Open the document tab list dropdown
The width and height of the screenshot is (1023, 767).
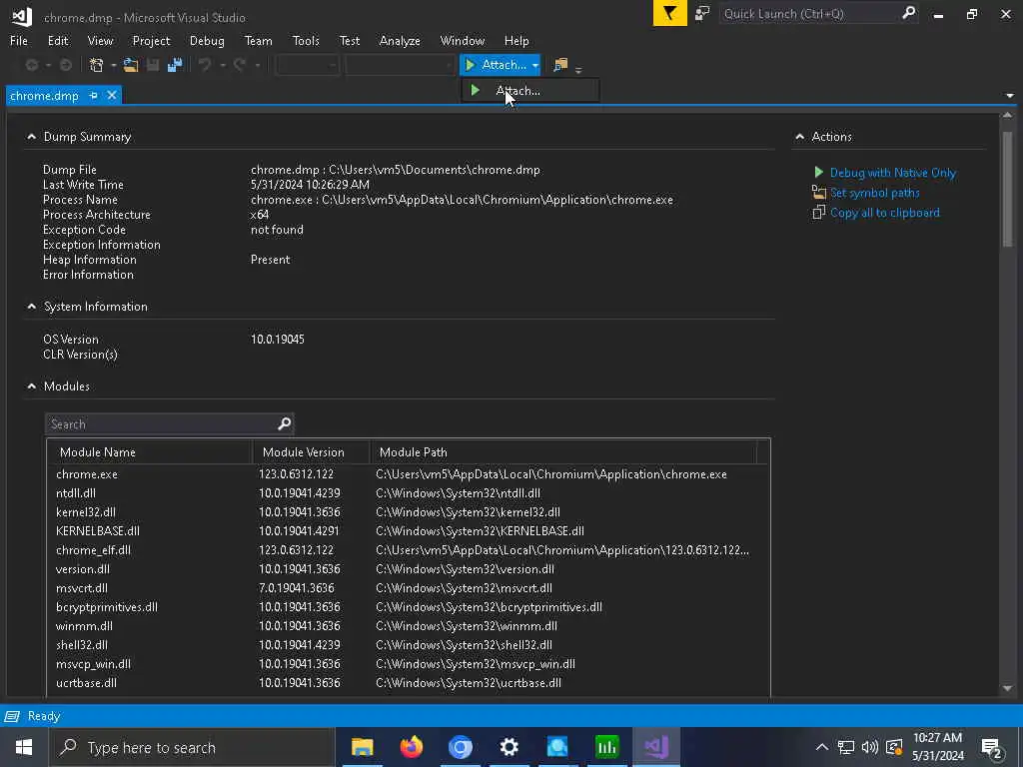tap(1010, 96)
